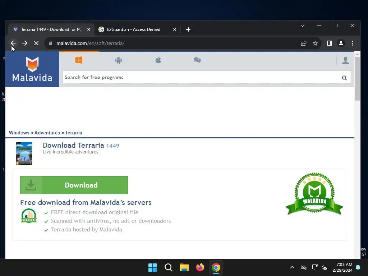
Task: Open the notification bell icon
Action: (x=358, y=267)
